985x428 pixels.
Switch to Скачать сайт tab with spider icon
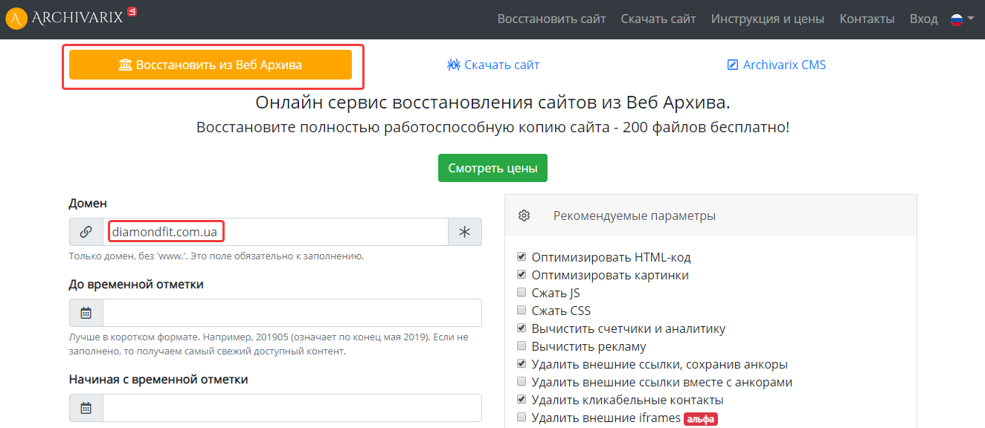493,65
